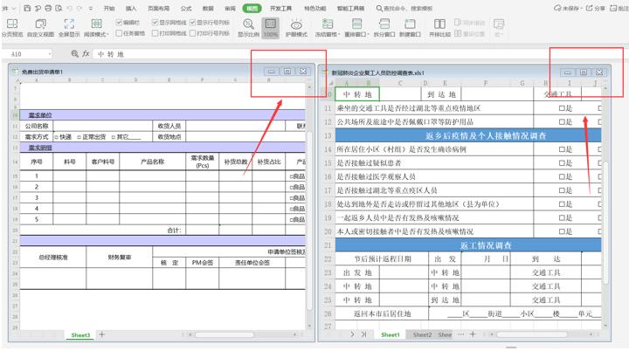Switch to Sheet2 tab in right window

pyautogui.click(x=423, y=334)
